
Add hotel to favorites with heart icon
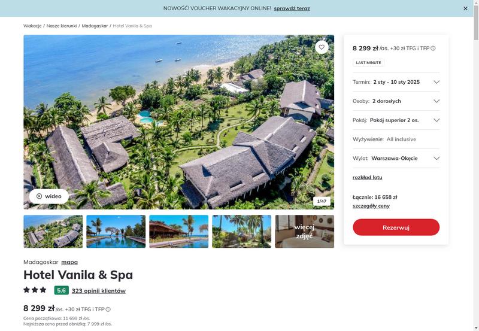click(x=322, y=47)
